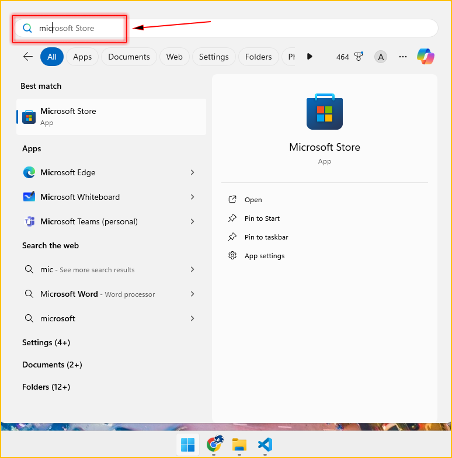Expand Microsoft Edge result chevron

[192, 172]
